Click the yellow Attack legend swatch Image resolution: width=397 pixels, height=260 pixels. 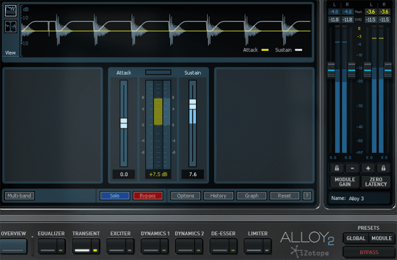265,50
